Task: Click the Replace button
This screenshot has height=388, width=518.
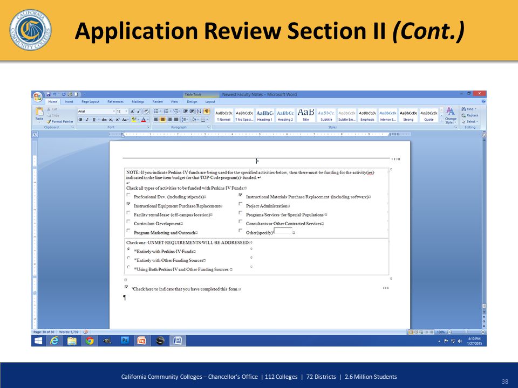Action: [470, 115]
